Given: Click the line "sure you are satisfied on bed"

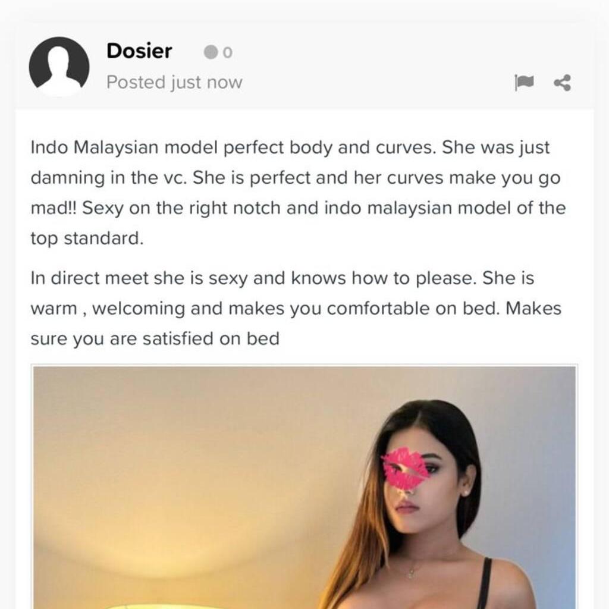Looking at the screenshot, I should click(155, 339).
